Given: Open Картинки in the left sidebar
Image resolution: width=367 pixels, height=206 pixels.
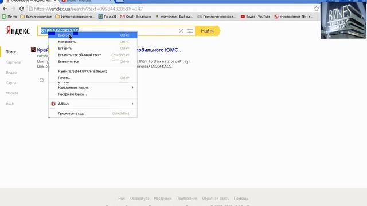Looking at the screenshot, I should 13,62.
